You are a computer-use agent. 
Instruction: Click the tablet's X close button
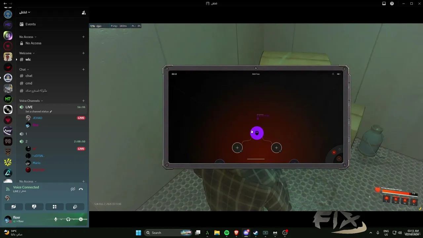point(339,159)
